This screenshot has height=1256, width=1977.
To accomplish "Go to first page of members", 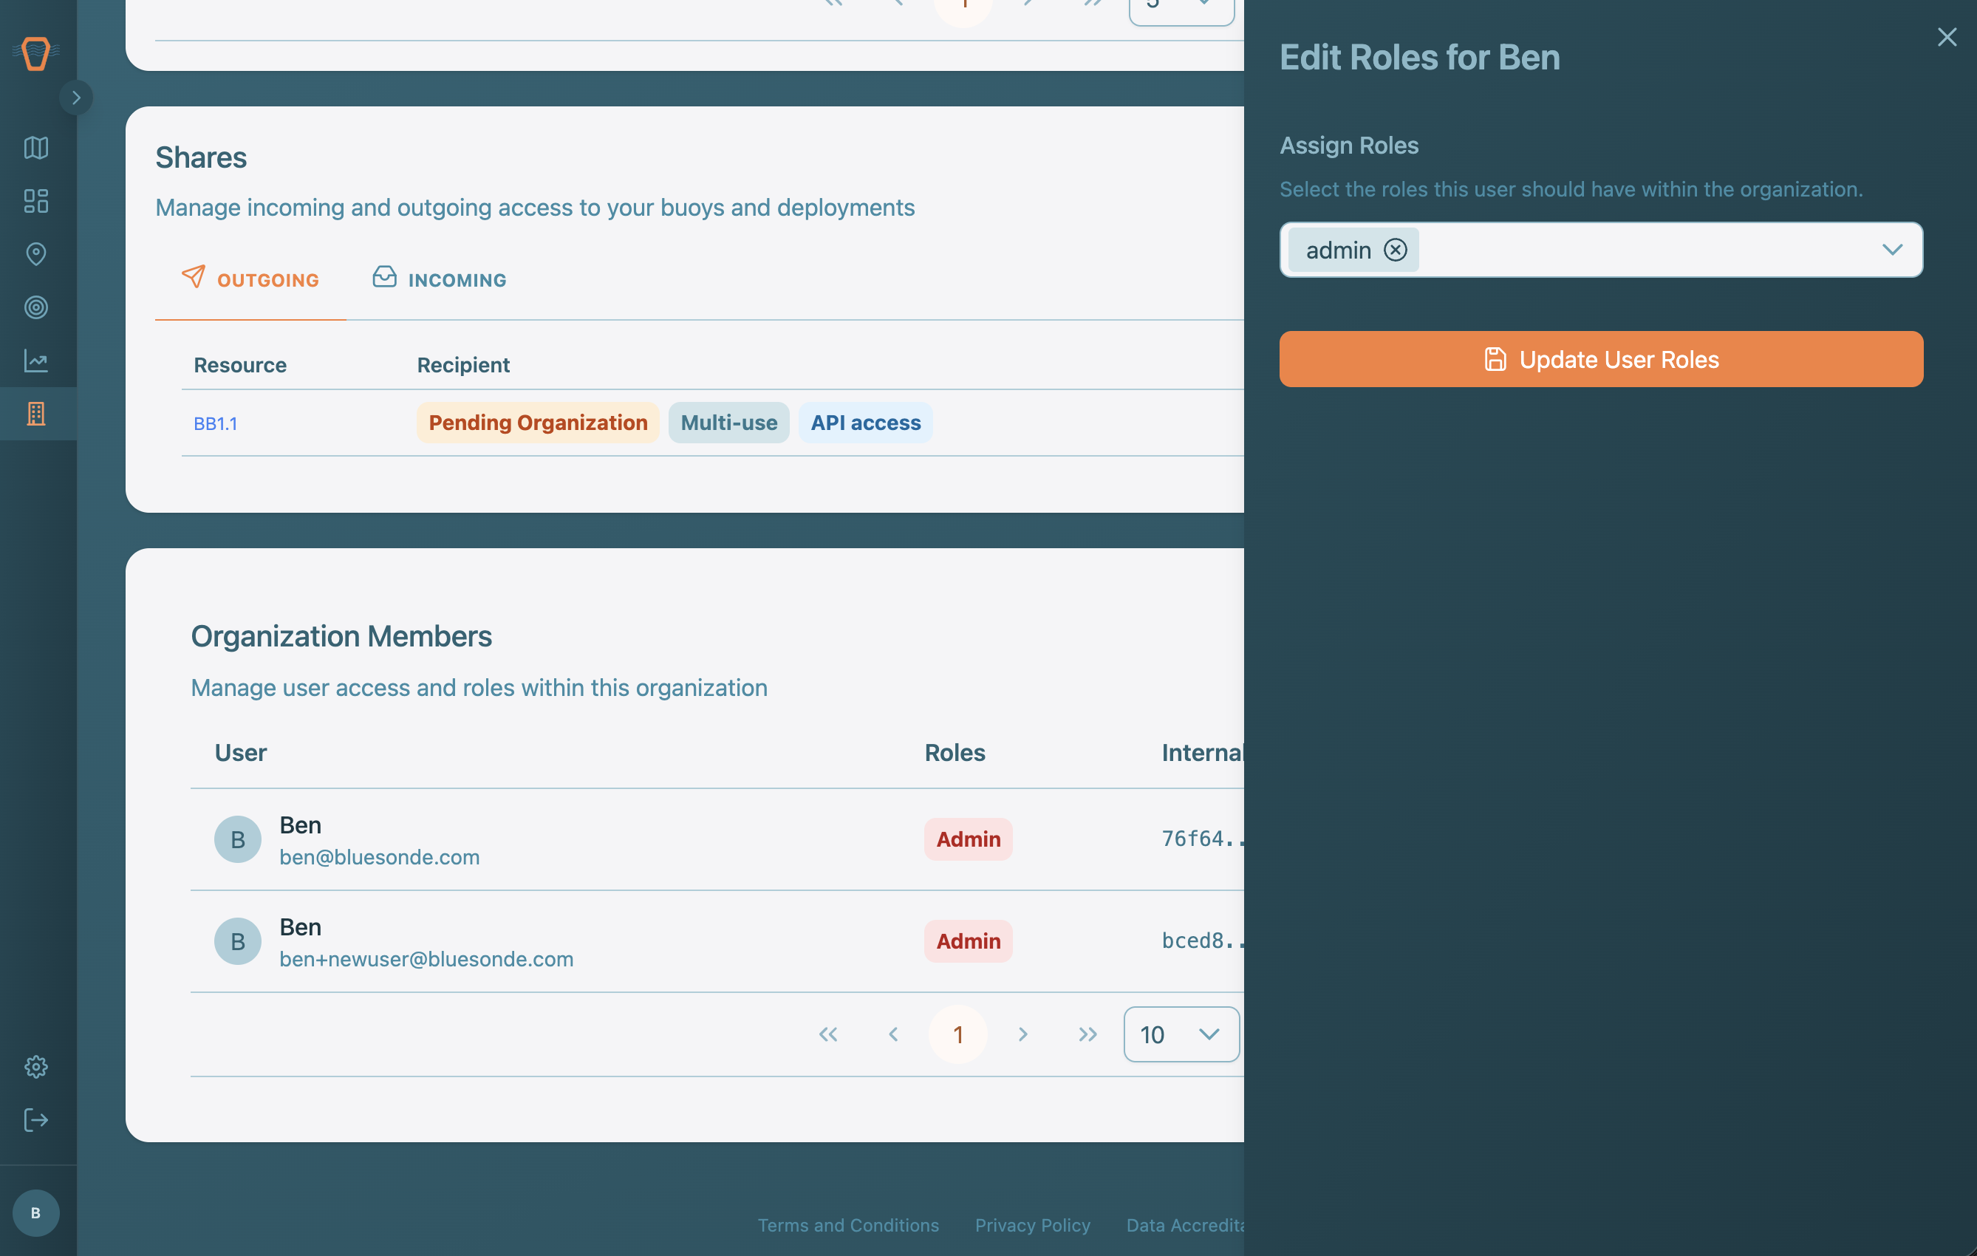I will 827,1034.
